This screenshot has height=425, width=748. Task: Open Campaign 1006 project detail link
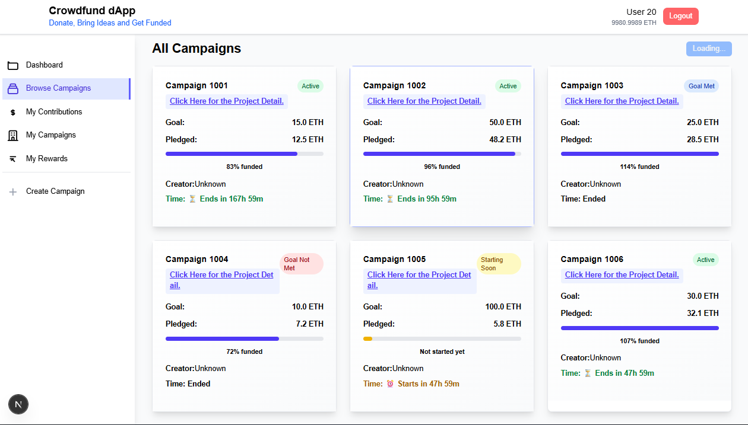pos(622,275)
